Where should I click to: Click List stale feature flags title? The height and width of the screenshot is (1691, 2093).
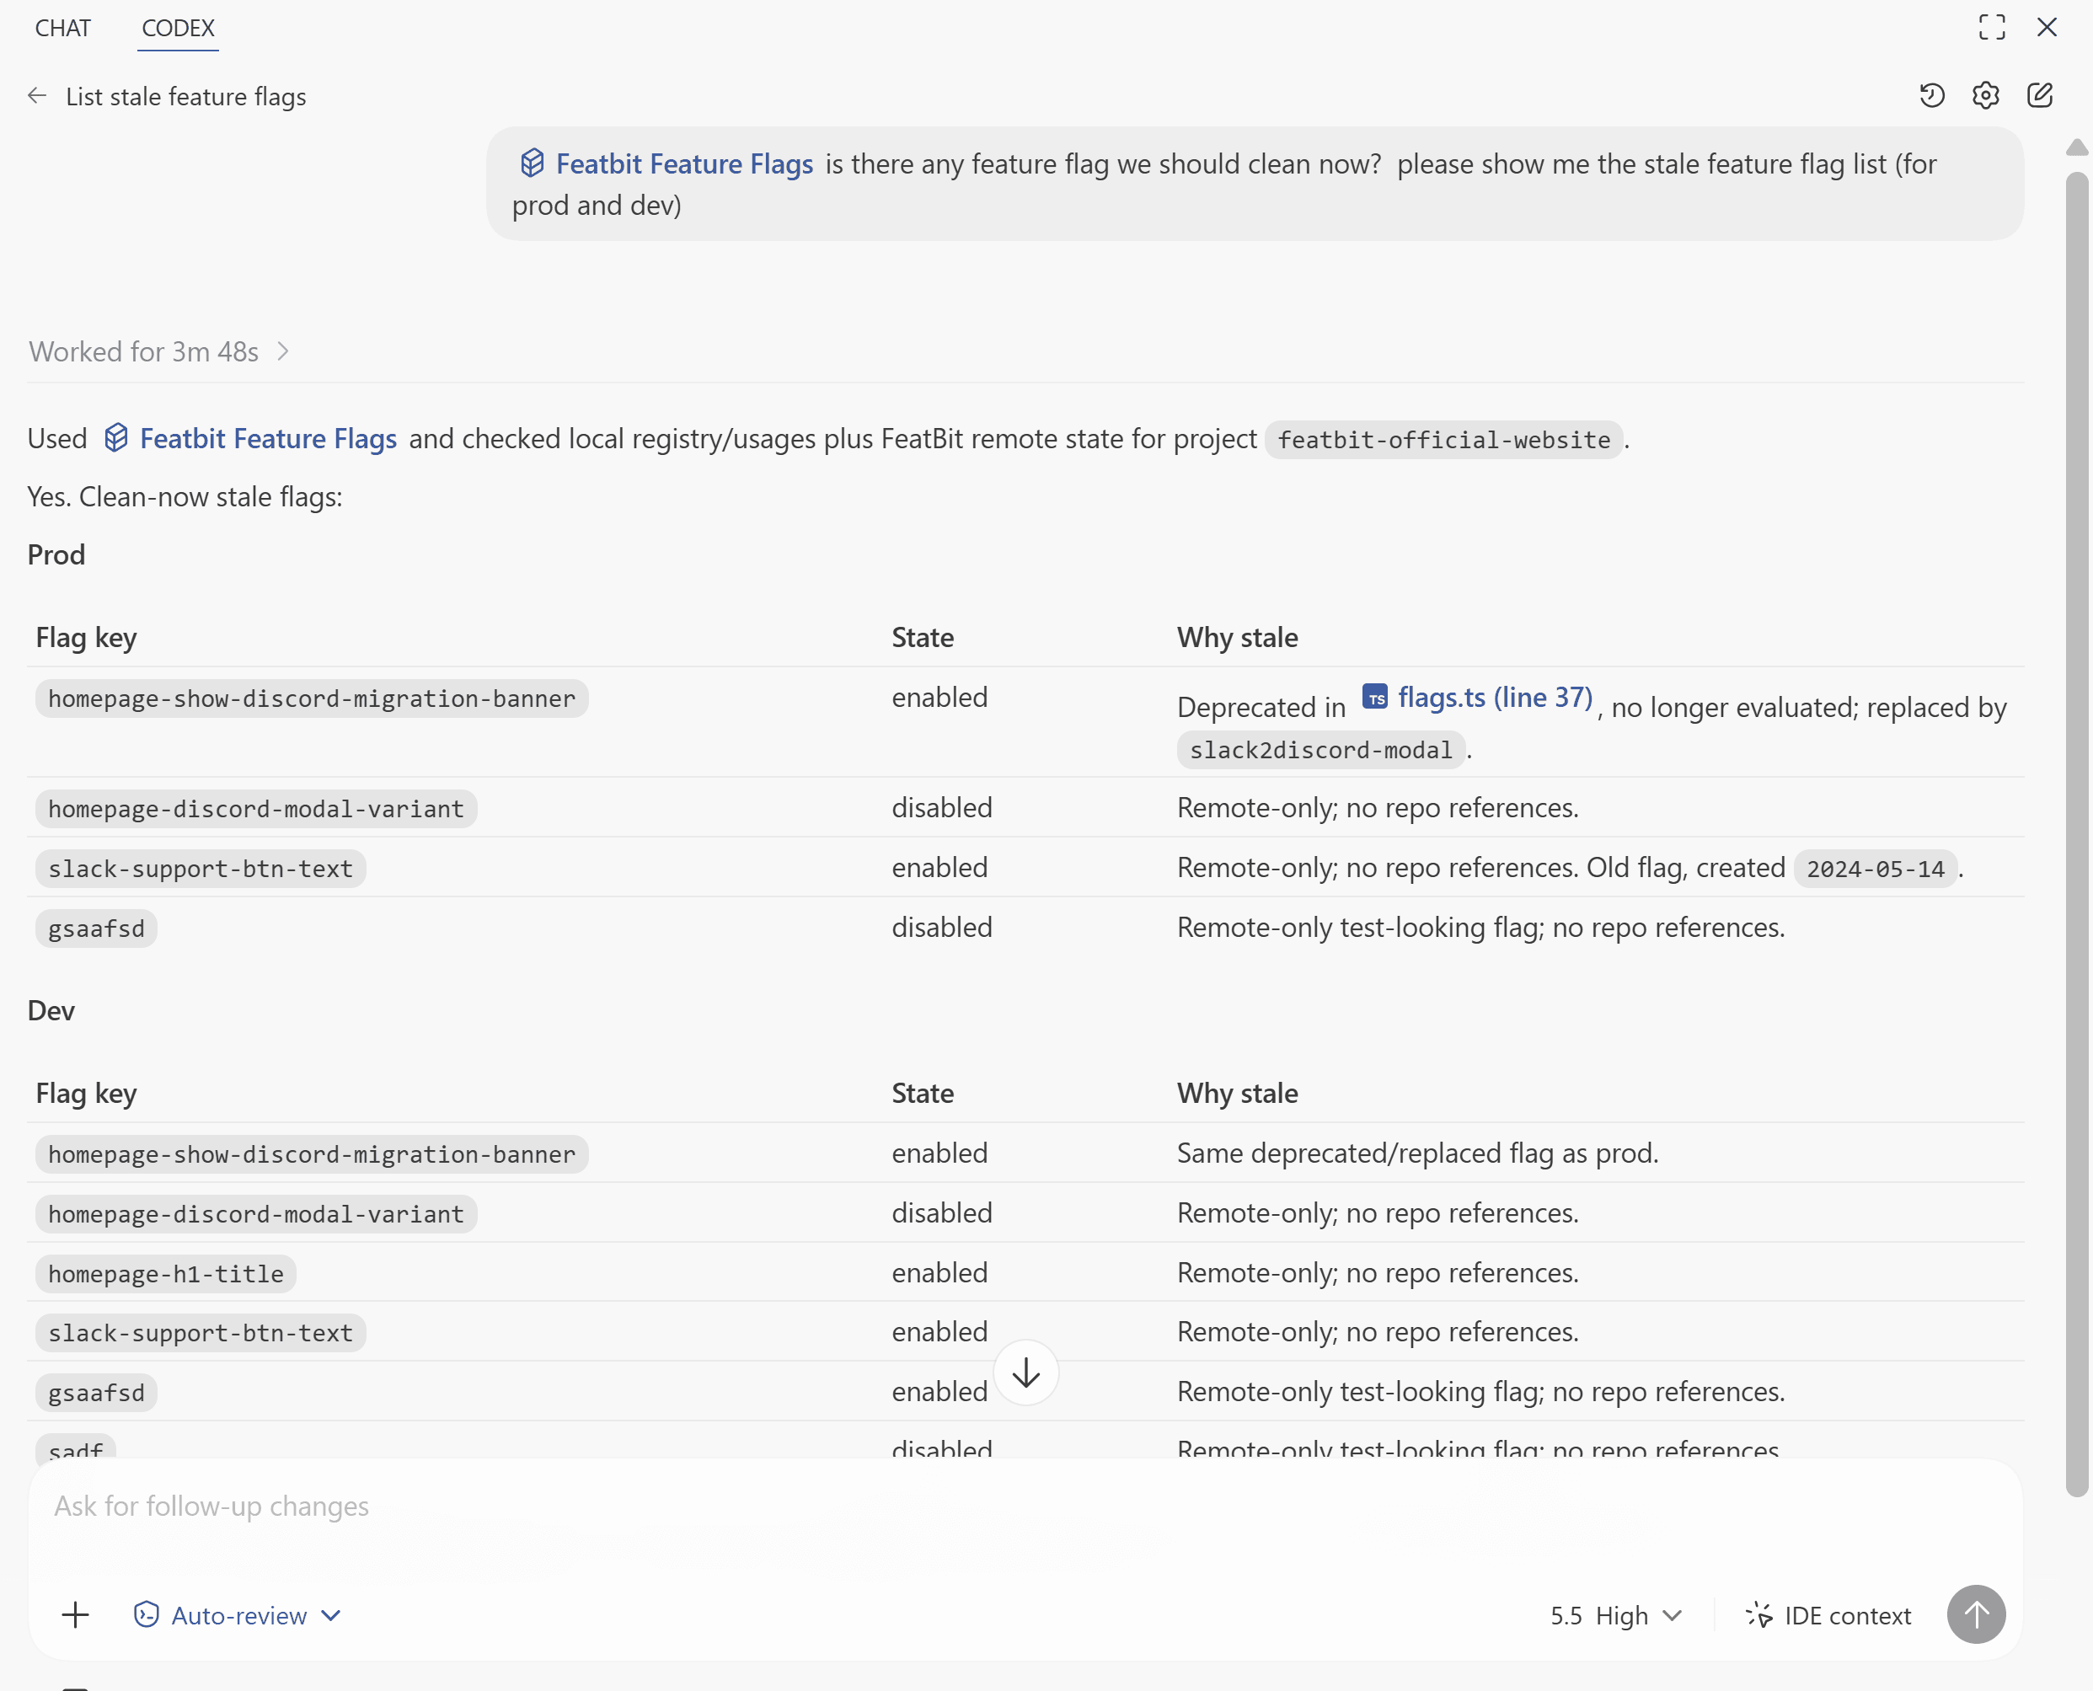point(186,96)
